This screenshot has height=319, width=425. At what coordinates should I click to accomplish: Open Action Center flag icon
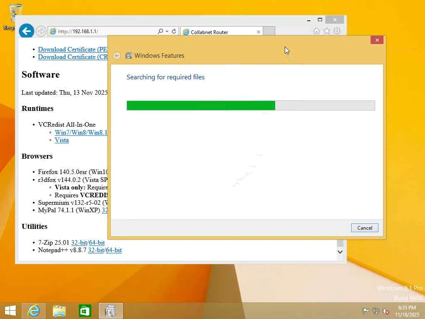tap(366, 311)
